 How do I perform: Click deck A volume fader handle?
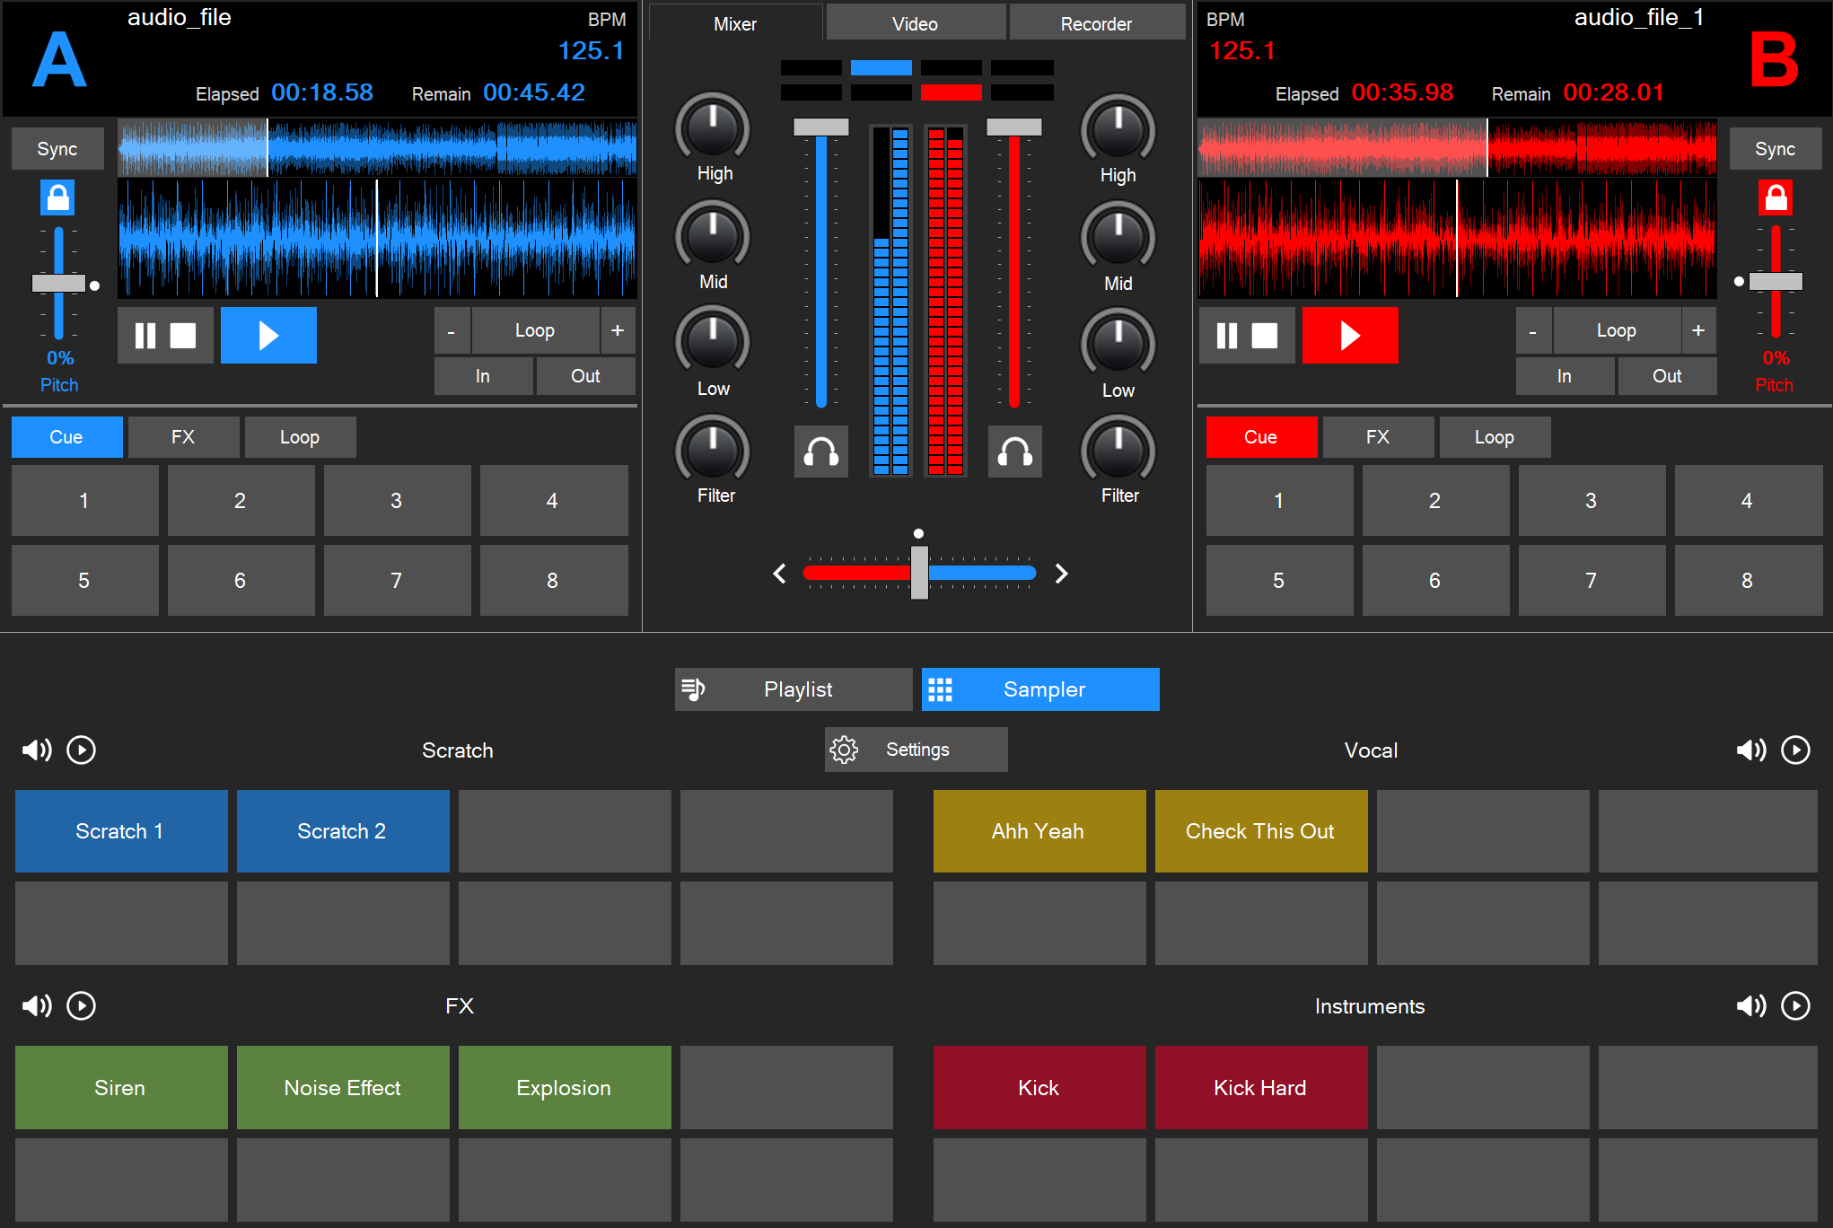[821, 127]
